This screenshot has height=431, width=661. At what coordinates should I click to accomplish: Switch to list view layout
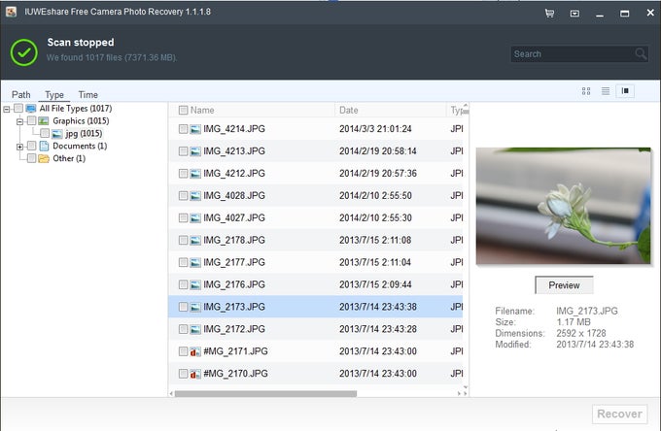(x=606, y=91)
